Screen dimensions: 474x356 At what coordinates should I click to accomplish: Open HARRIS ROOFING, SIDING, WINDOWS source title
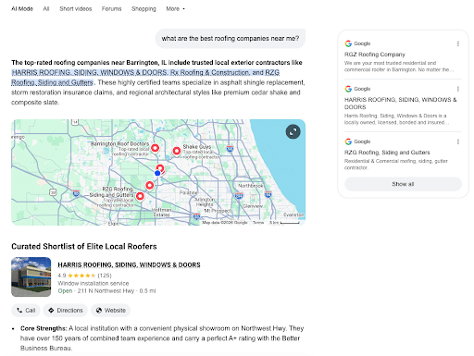[x=400, y=104]
